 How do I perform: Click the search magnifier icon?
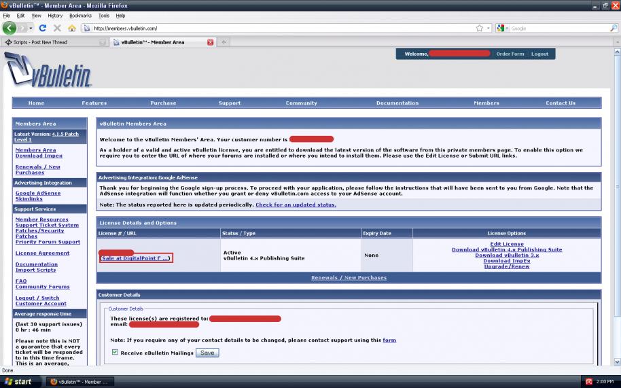613,28
